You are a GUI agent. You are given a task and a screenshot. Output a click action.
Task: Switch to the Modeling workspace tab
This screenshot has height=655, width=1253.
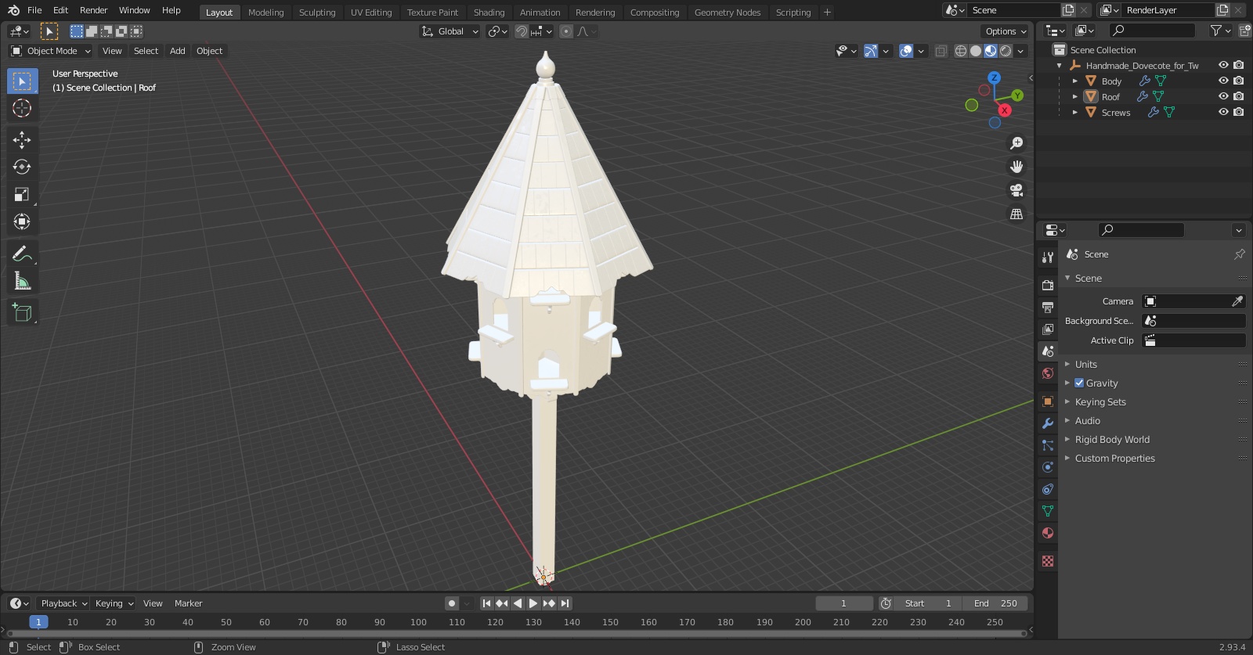(x=265, y=13)
